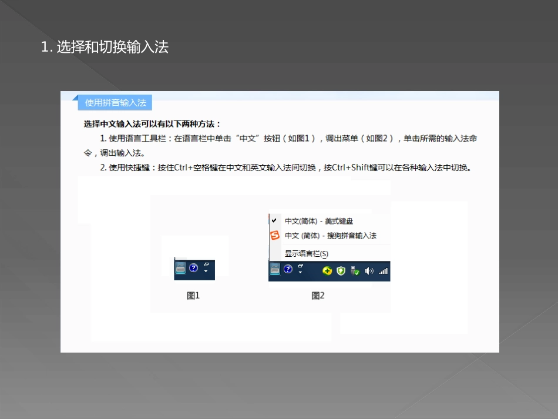The image size is (558, 419).
Task: Click the checkmark beside 美式键盘
Action: [x=274, y=220]
